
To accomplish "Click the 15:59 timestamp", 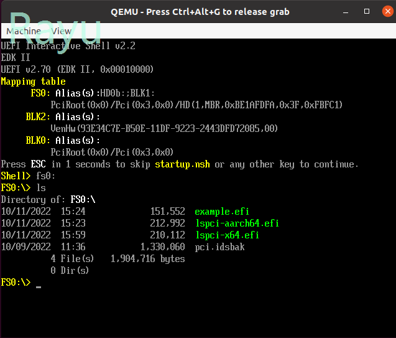I will 73,235.
